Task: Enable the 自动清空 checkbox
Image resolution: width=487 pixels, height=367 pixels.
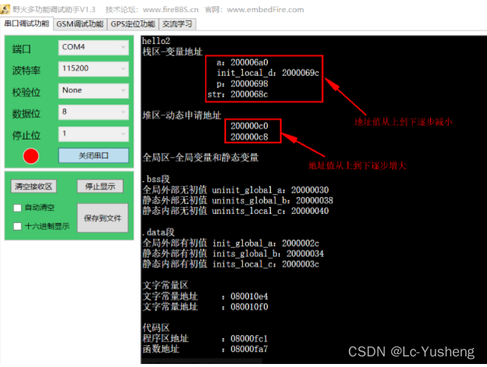Action: (x=17, y=207)
